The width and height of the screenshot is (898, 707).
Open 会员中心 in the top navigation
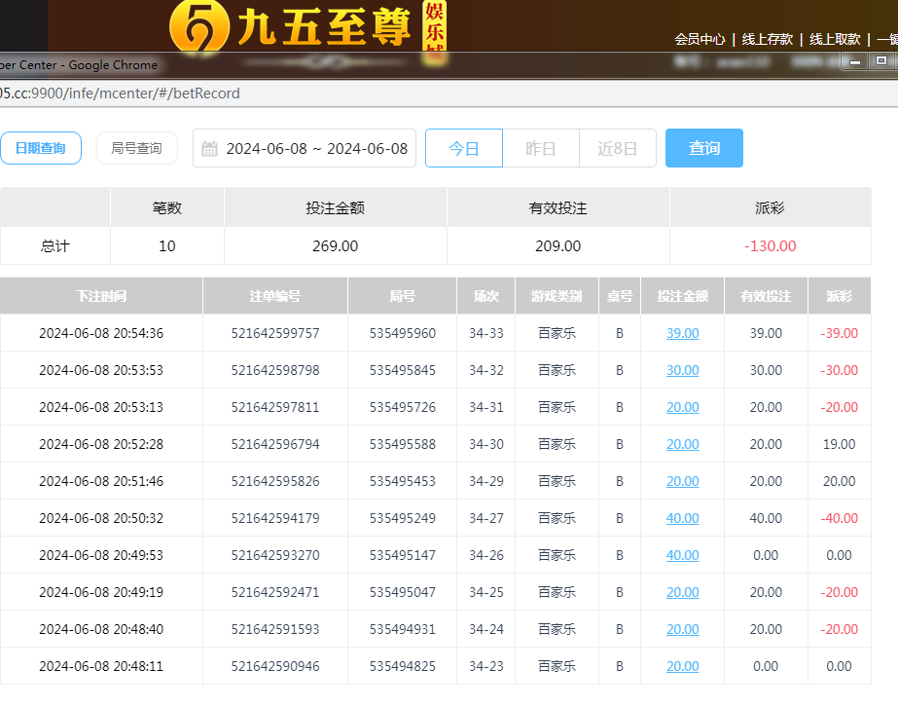pyautogui.click(x=700, y=39)
